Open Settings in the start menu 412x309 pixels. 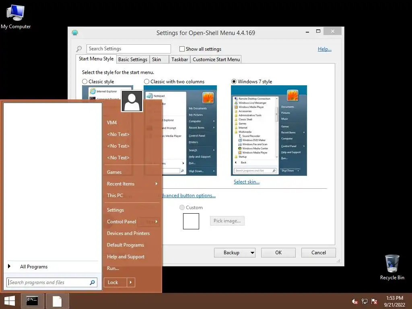pyautogui.click(x=115, y=210)
